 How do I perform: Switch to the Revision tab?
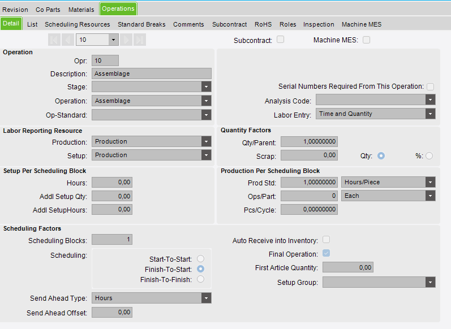click(15, 10)
